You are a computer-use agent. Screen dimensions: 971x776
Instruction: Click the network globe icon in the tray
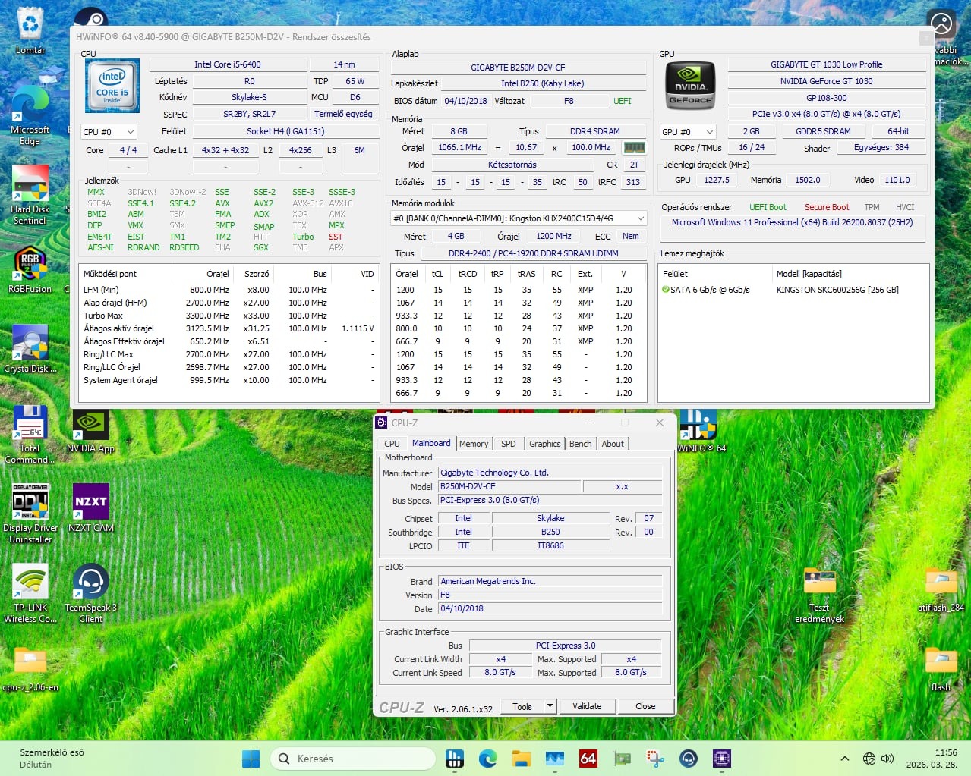(x=869, y=759)
